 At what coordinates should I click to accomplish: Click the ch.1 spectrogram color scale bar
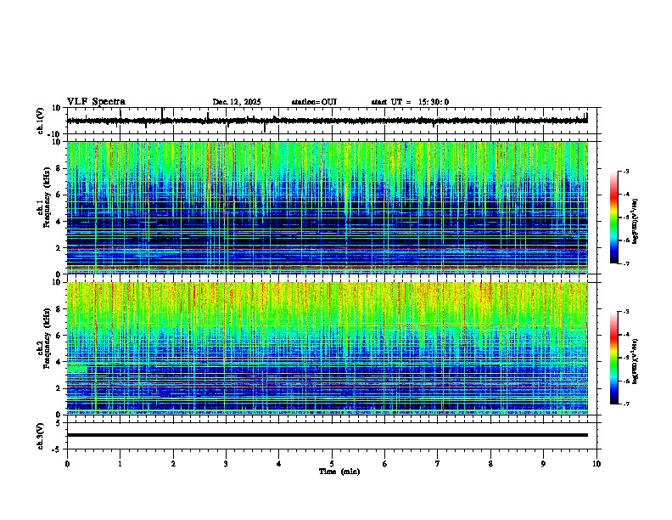pos(614,218)
